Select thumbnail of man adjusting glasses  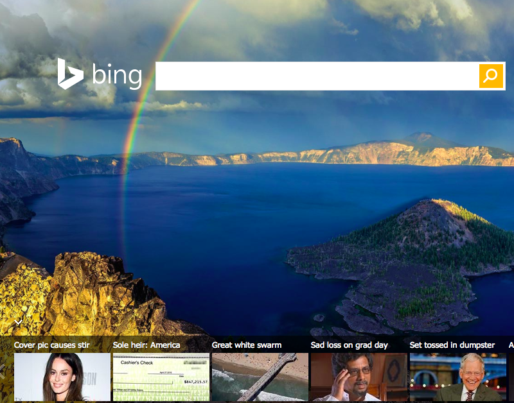(359, 377)
